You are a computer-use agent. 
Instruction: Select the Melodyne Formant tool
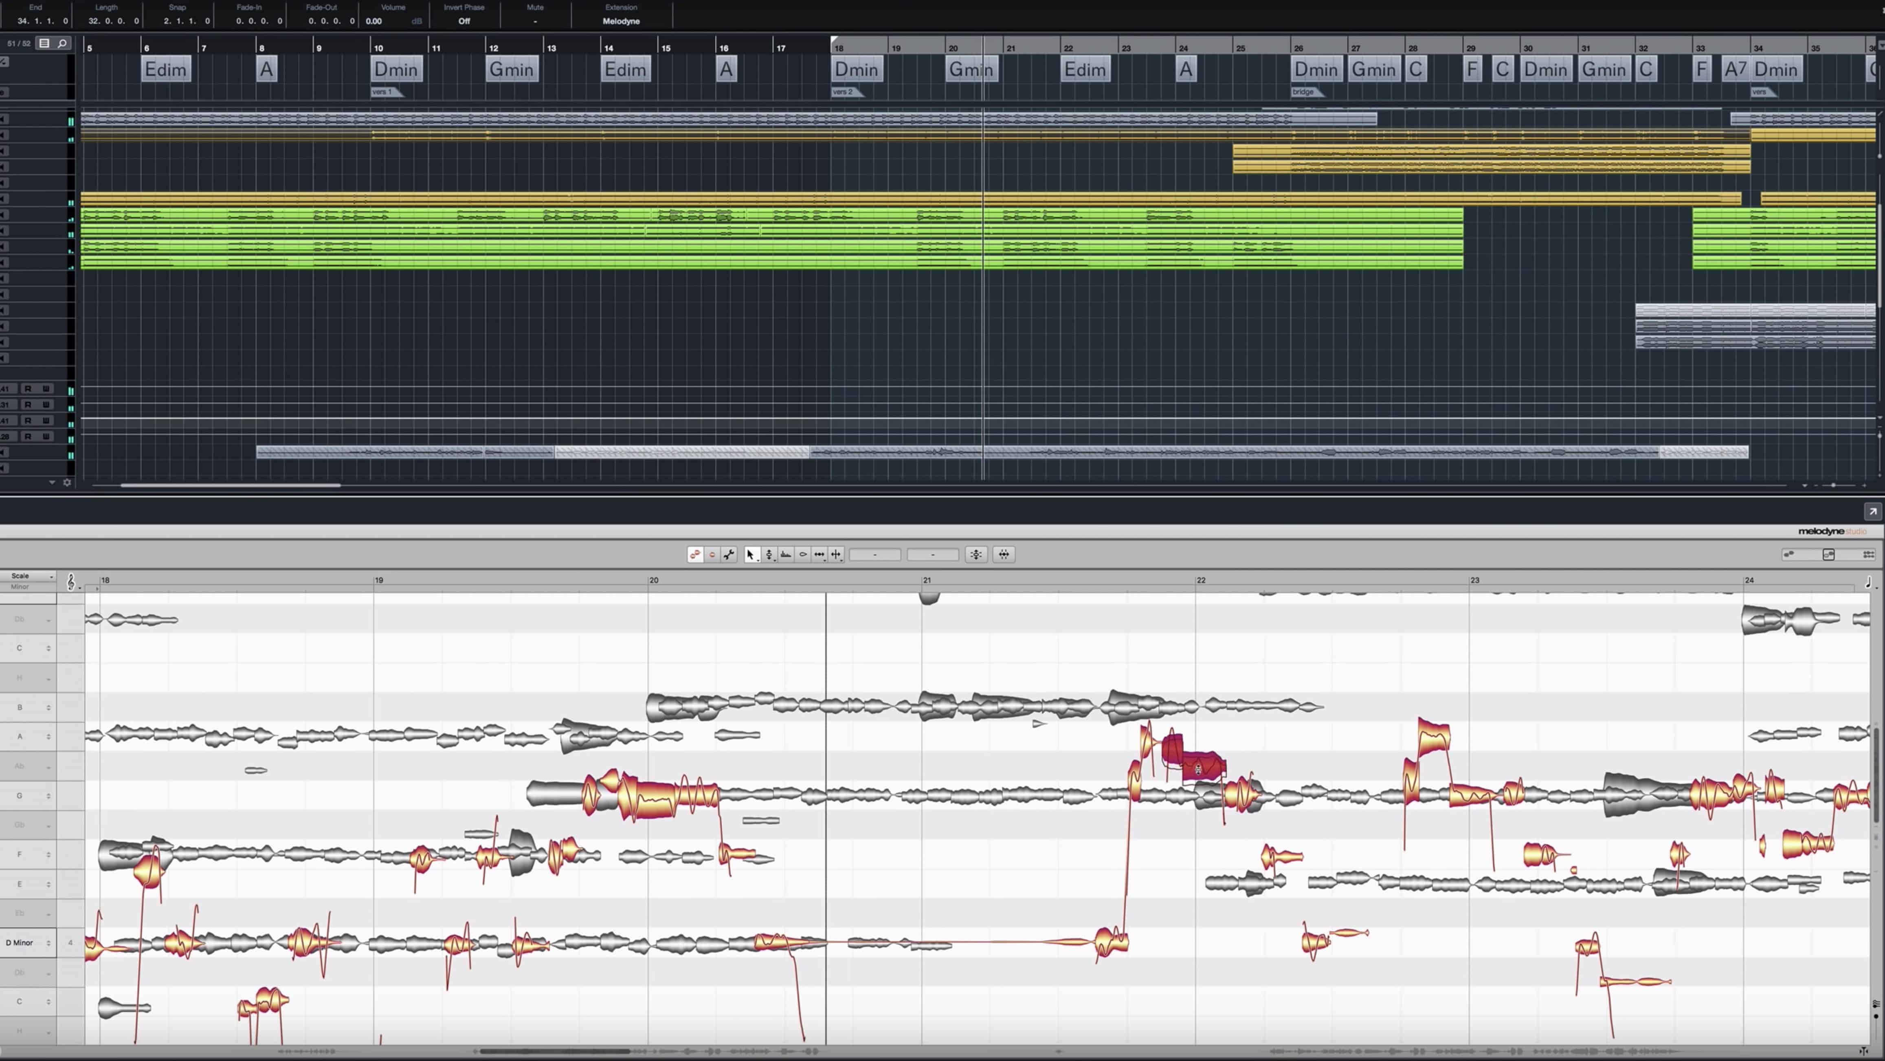[786, 554]
